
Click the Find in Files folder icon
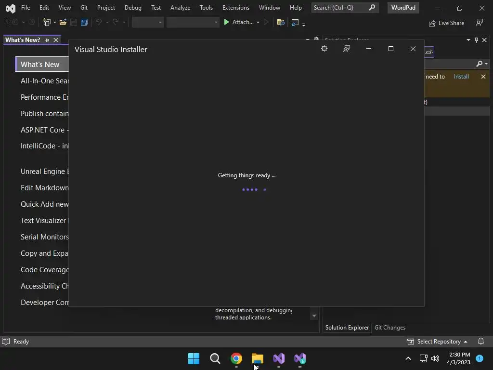click(281, 22)
